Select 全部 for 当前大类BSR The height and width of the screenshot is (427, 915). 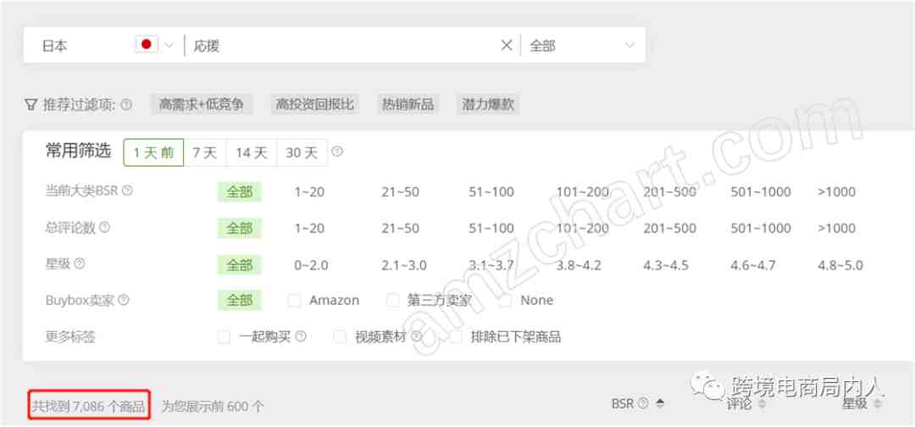(239, 192)
